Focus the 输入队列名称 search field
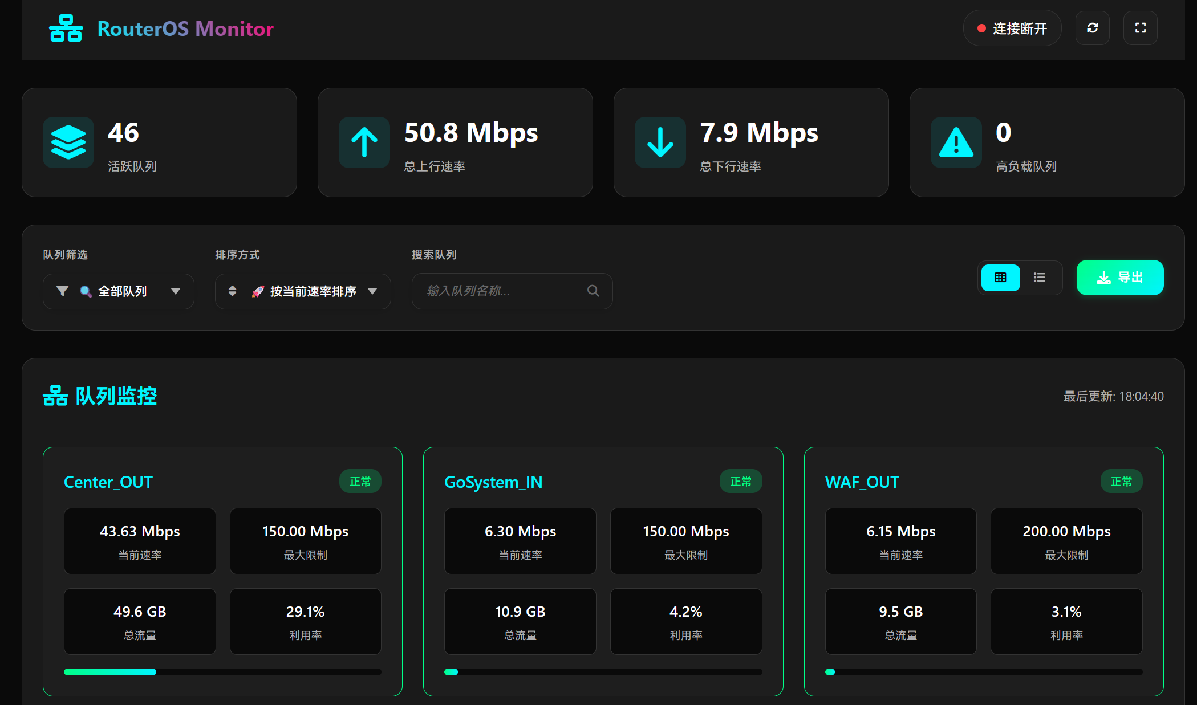The height and width of the screenshot is (705, 1197). (512, 291)
